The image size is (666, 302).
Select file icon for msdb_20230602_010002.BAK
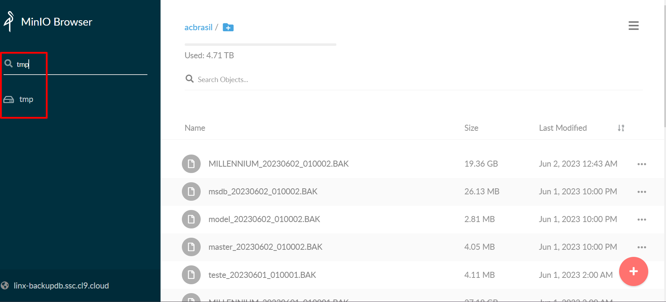point(191,192)
